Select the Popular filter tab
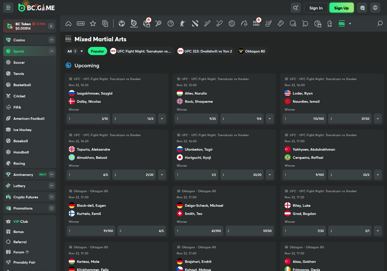 97,51
